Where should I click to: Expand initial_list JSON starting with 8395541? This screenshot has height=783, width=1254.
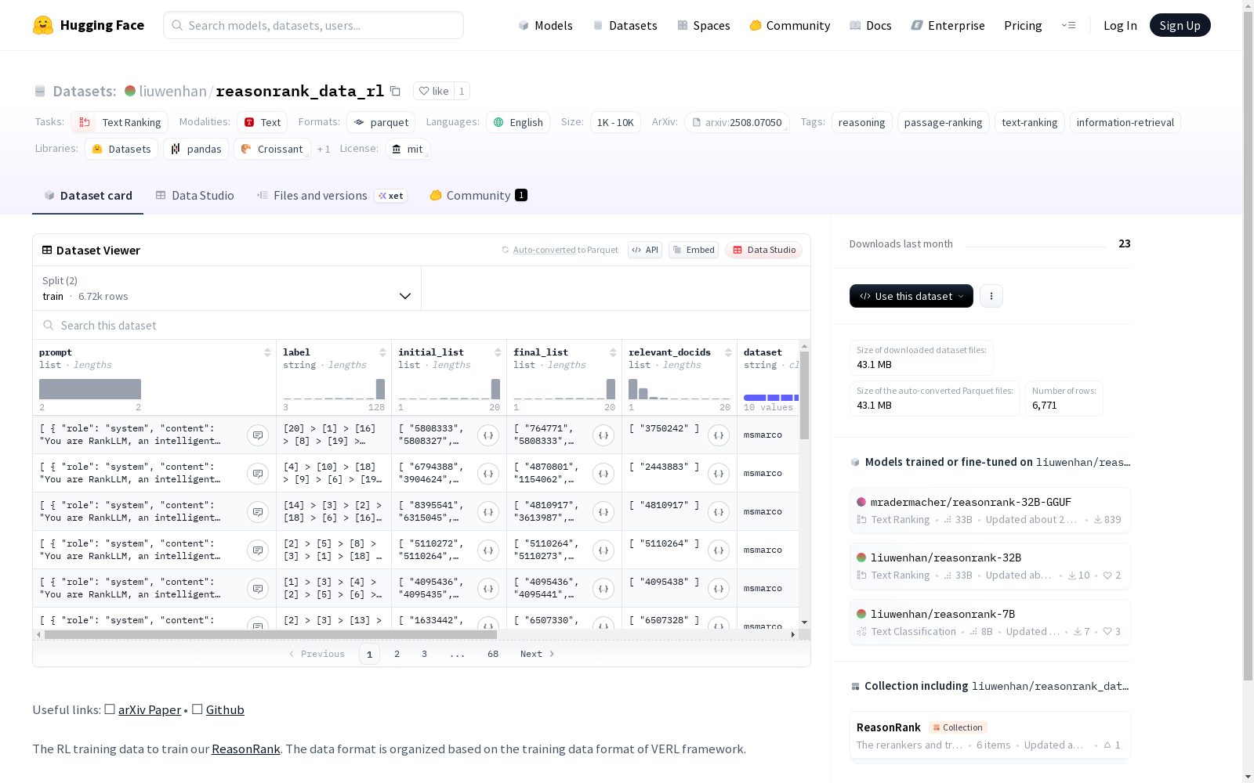488,512
